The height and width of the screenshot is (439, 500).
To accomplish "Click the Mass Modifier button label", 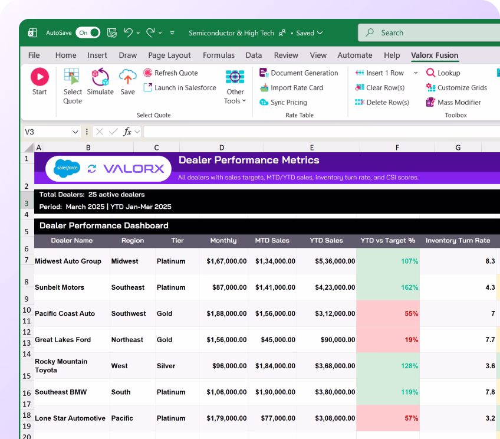I will [459, 103].
